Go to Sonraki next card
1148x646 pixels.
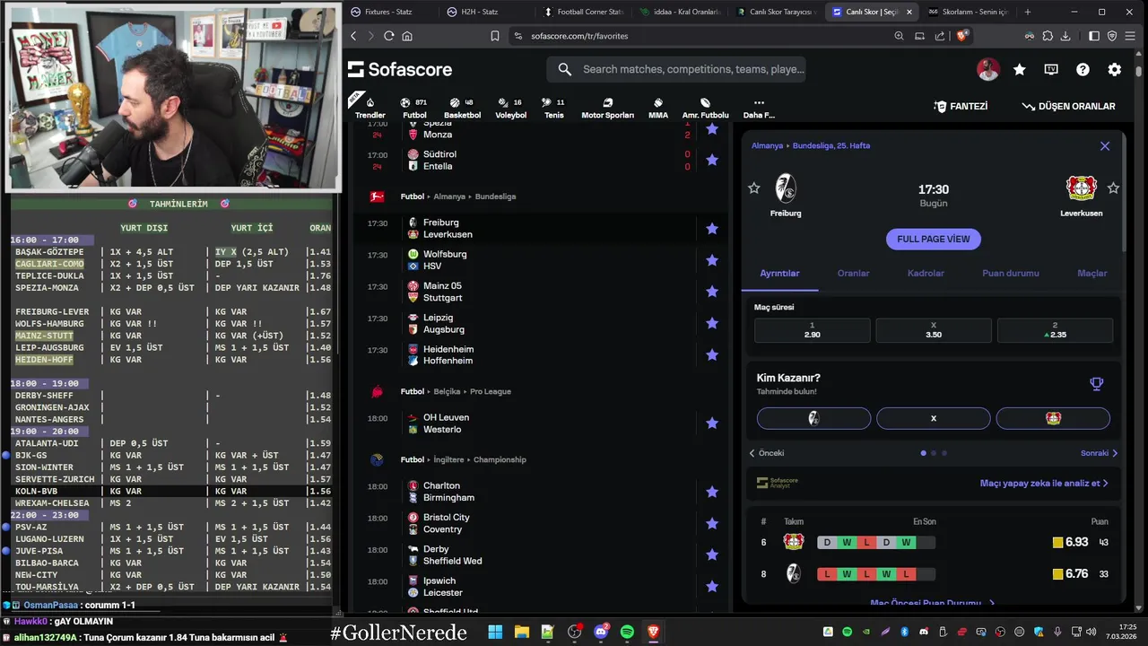tap(1099, 453)
